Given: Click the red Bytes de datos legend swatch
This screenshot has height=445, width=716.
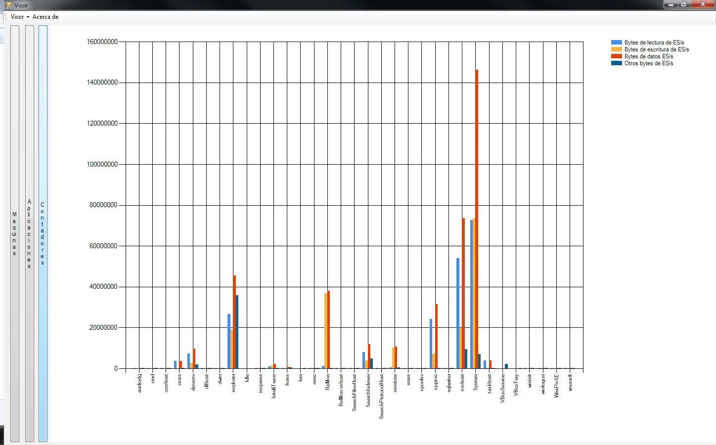Looking at the screenshot, I should point(616,56).
